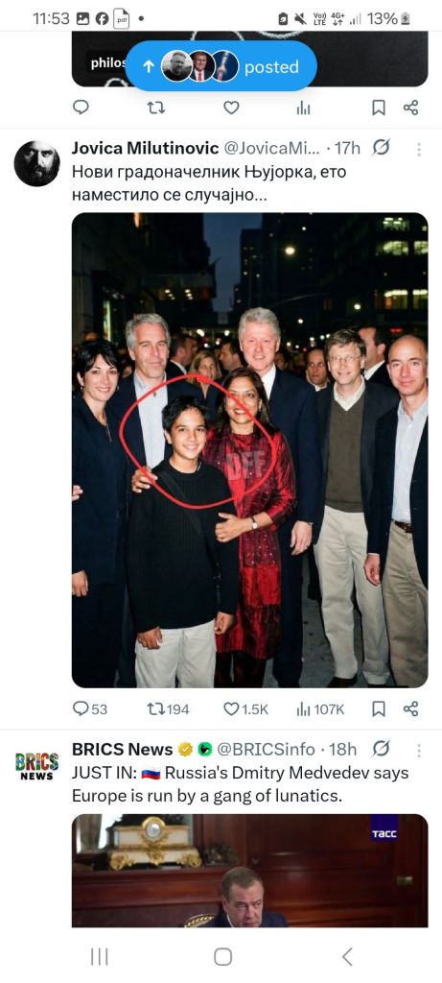Open the Medvedev TASS video thumbnail
Viewport: 442px width, 983px height.
[x=250, y=870]
